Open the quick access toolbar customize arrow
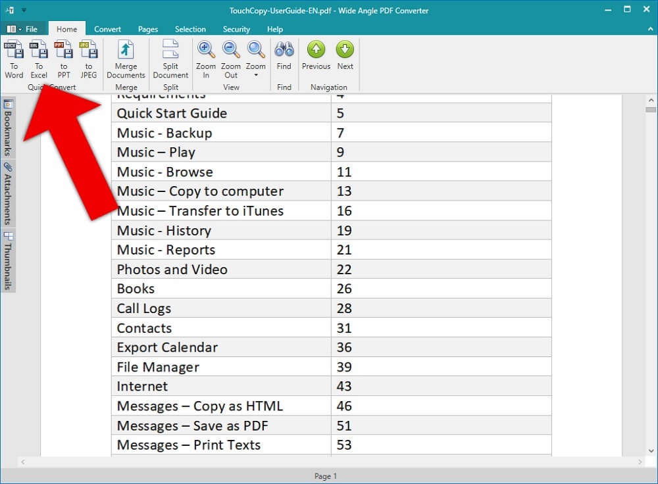The image size is (658, 484). point(24,10)
